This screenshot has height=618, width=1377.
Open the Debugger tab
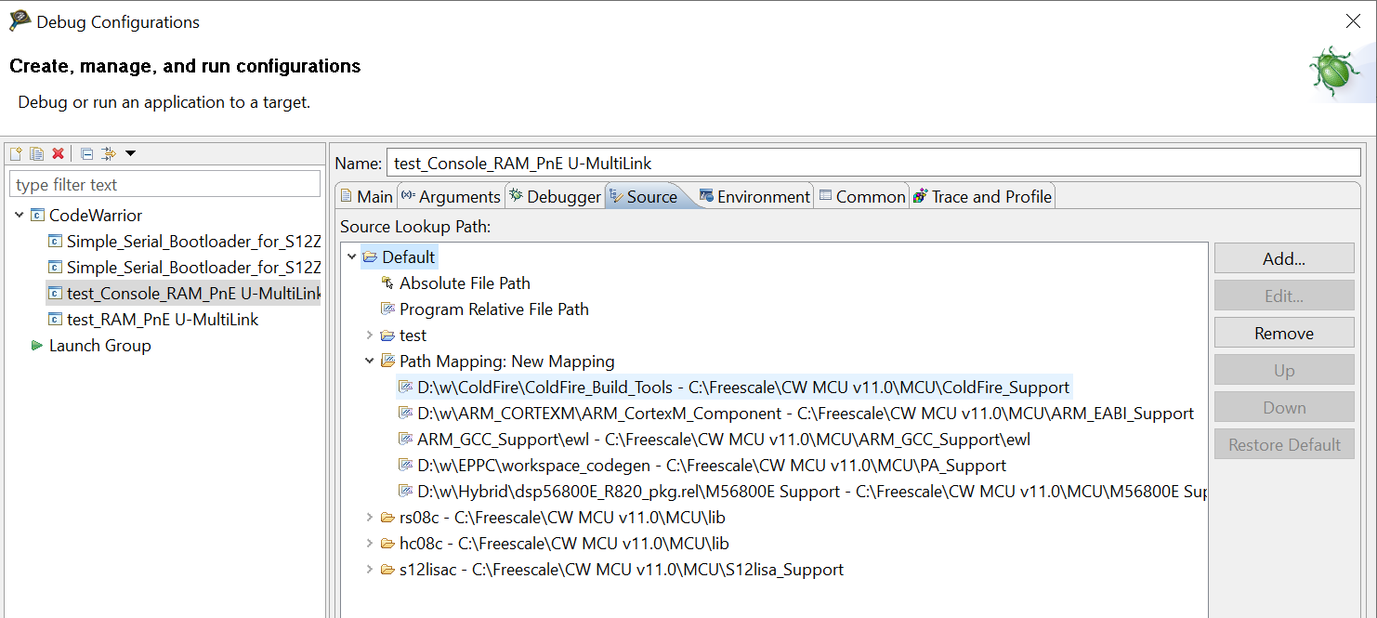coord(555,196)
